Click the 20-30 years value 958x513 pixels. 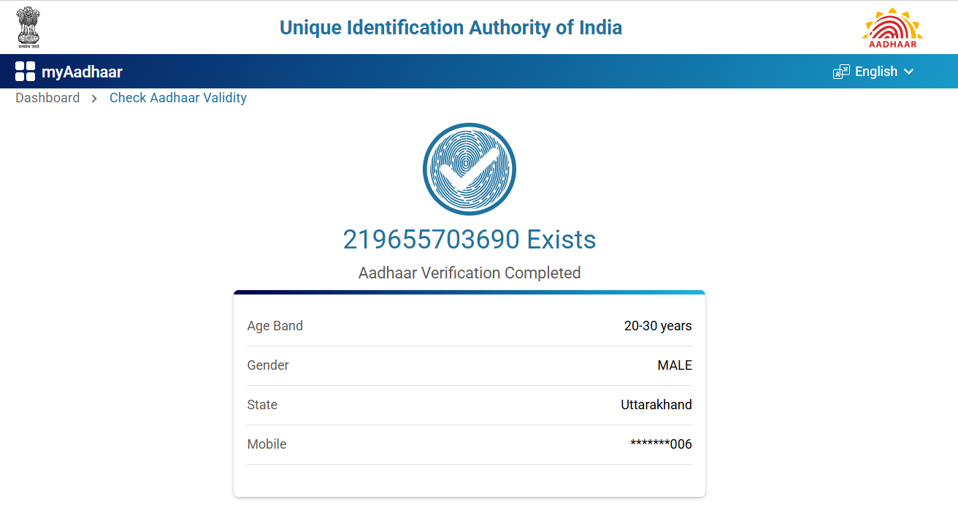click(658, 326)
